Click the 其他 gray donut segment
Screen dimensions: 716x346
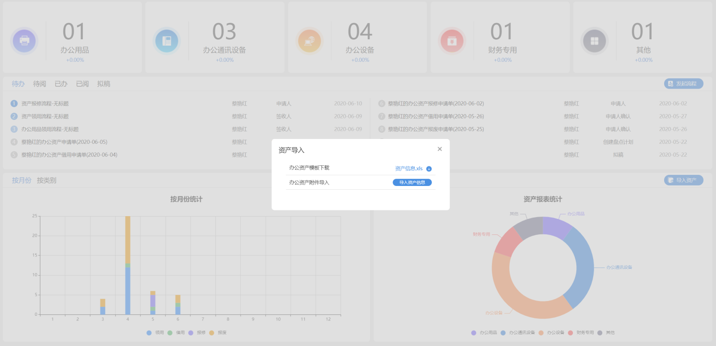click(529, 228)
